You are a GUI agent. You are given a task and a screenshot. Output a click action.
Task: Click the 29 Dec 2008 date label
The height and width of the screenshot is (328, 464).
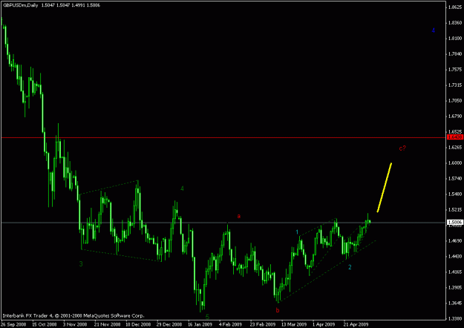(x=169, y=324)
